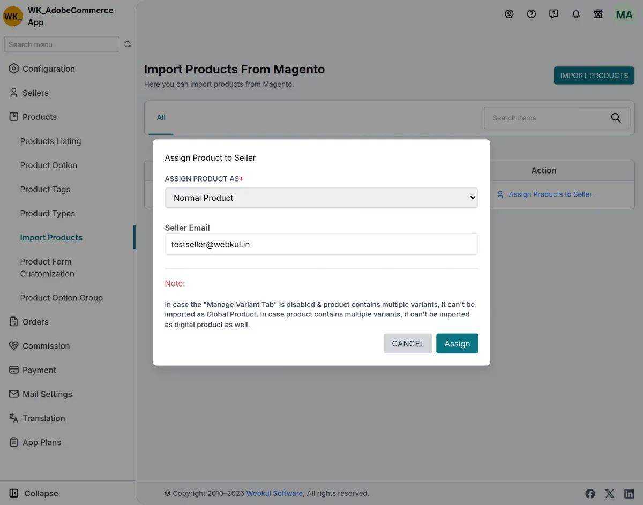Image resolution: width=643 pixels, height=505 pixels.
Task: Open Webkul's LinkedIn page from the footer
Action: point(629,493)
